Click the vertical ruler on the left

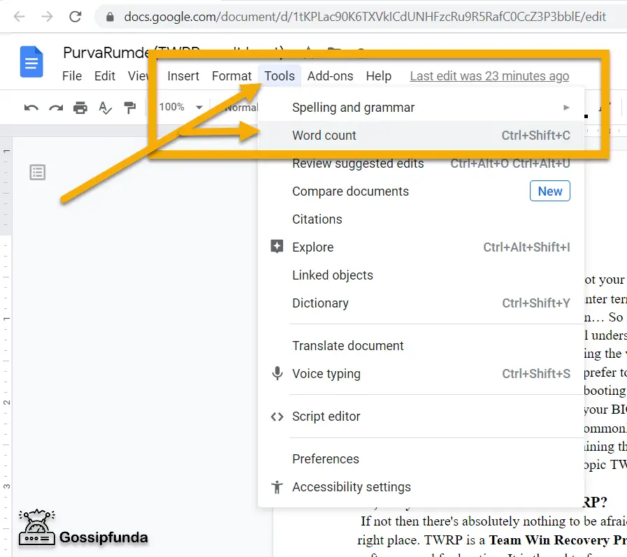6,346
